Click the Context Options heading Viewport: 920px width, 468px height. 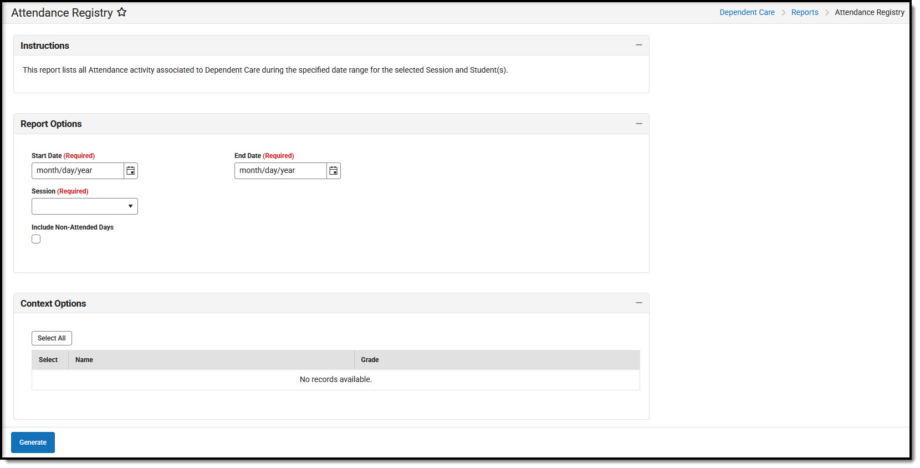pyautogui.click(x=53, y=303)
